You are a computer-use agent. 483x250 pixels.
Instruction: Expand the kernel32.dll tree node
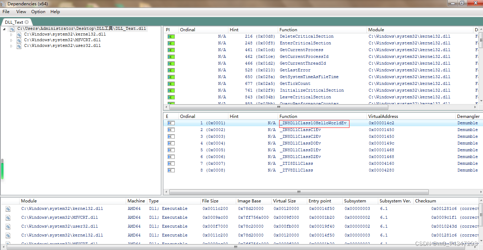[x=11, y=34]
